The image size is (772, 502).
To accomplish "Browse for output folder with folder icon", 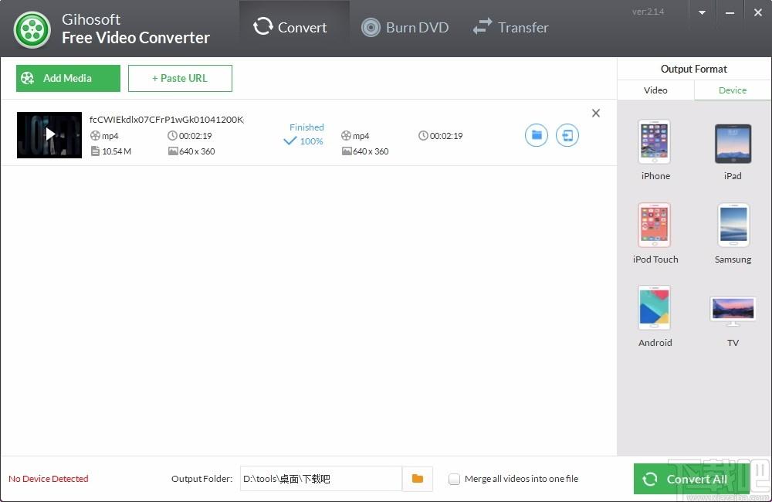I will click(418, 478).
